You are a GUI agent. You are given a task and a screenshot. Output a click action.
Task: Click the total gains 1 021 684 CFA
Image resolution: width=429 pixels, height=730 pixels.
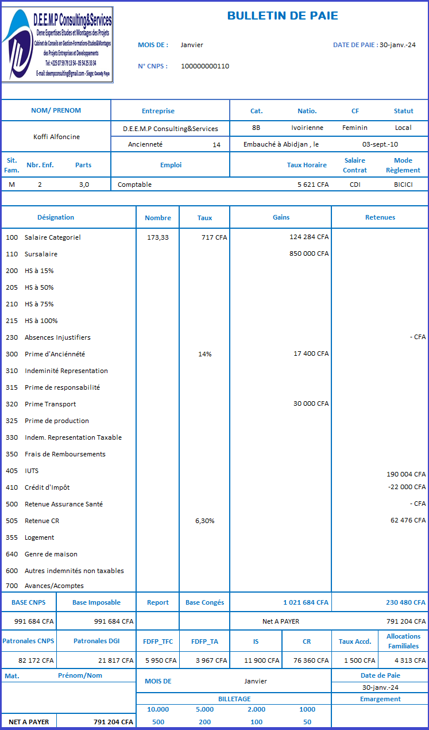click(x=306, y=602)
